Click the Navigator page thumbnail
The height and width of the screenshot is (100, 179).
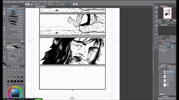tap(167, 13)
